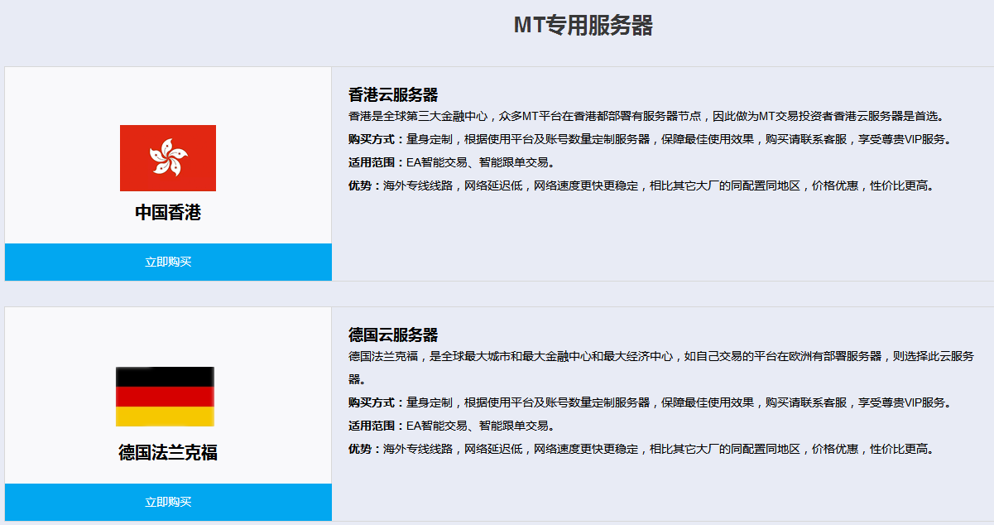994x525 pixels.
Task: Click the 适用范围 label in Hong Kong section
Action: coord(377,162)
